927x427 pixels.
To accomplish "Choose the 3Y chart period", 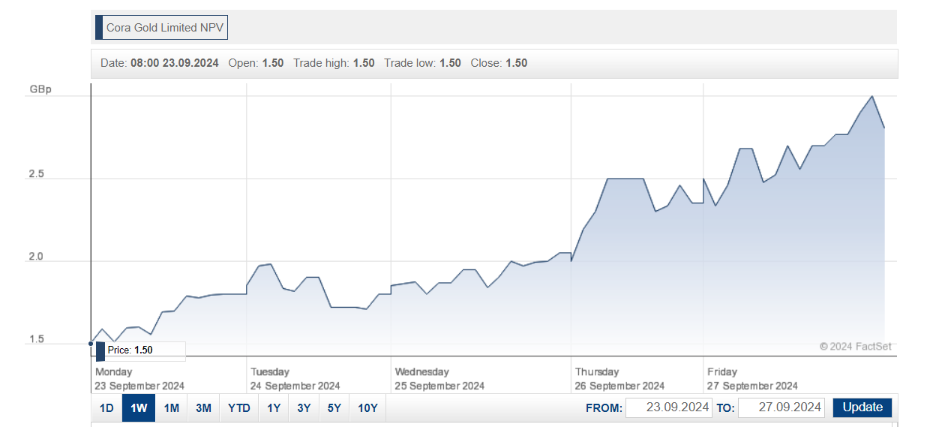I will (304, 407).
